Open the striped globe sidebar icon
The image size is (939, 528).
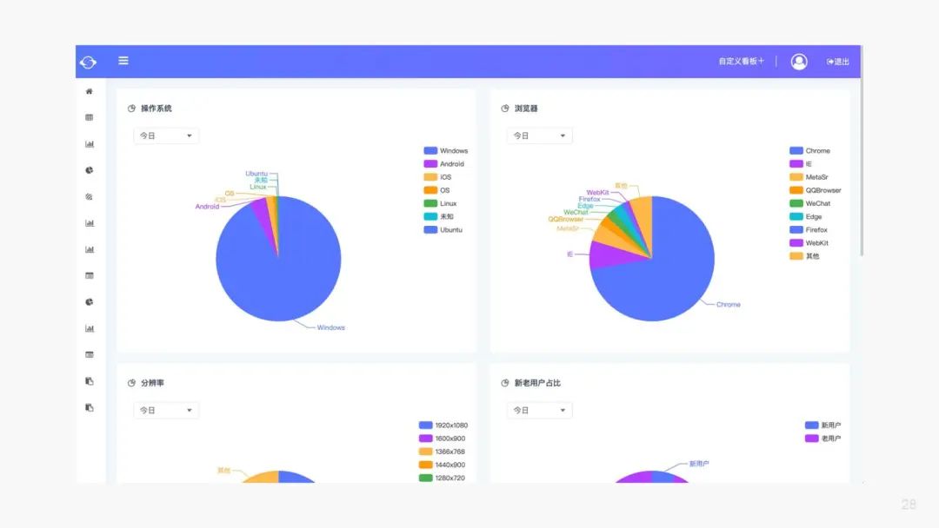(90, 197)
